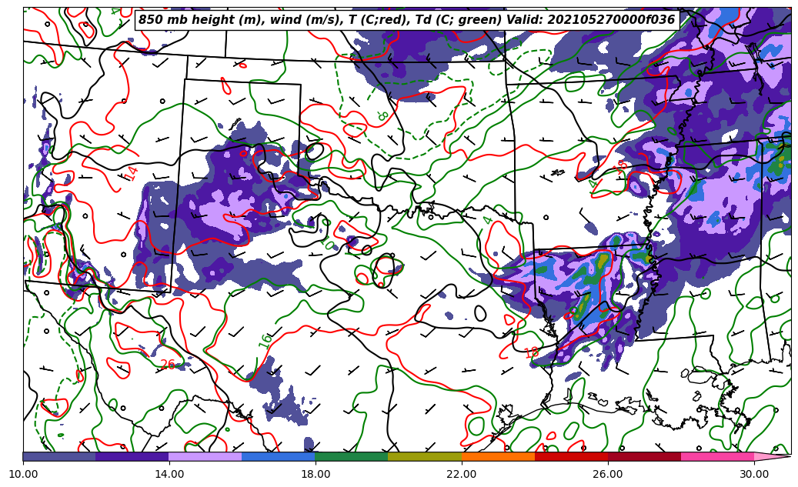Select the slate blue 10–12 colorbar segment
Screen dimensions: 798x487
click(59, 456)
